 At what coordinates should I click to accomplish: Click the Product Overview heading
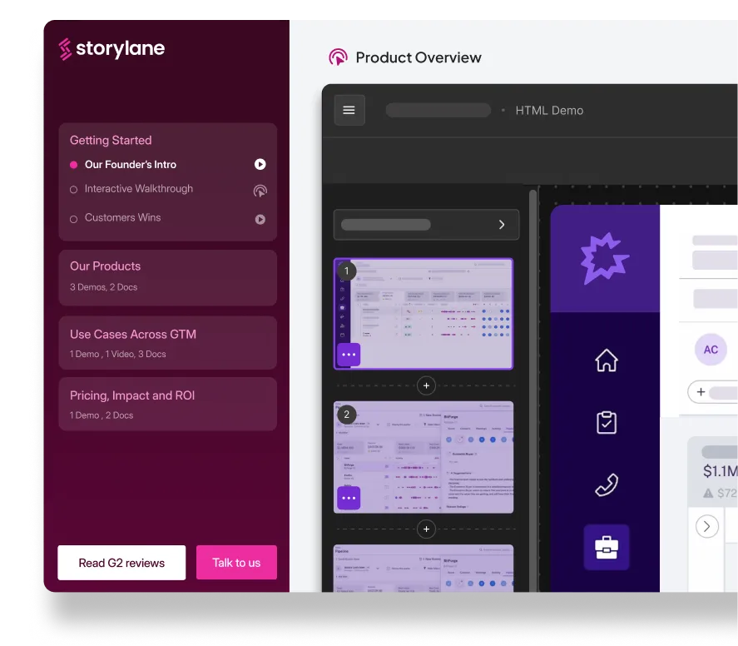pyautogui.click(x=419, y=57)
